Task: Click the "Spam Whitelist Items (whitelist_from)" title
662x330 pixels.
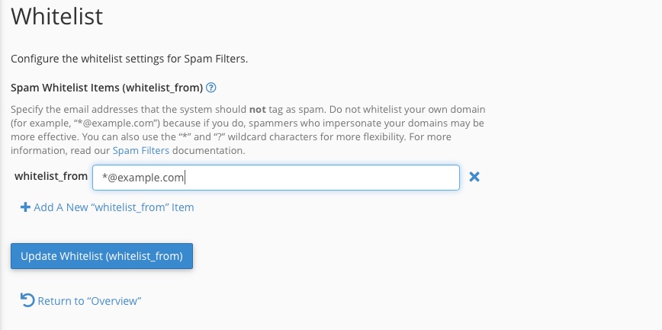Action: (107, 88)
